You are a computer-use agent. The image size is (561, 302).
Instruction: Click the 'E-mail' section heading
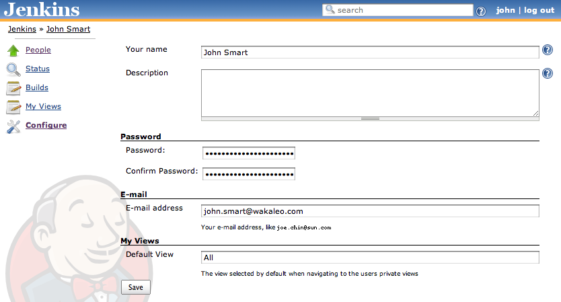134,194
